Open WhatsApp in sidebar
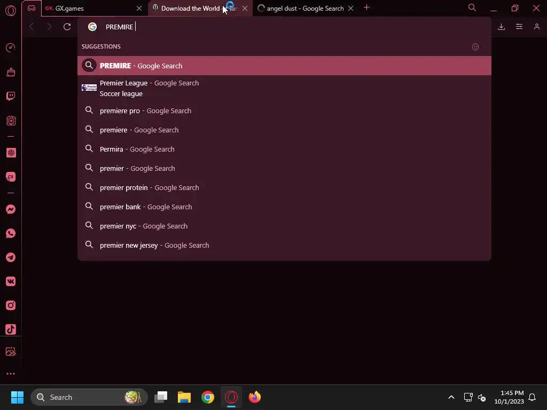Image resolution: width=547 pixels, height=410 pixels. click(x=11, y=233)
